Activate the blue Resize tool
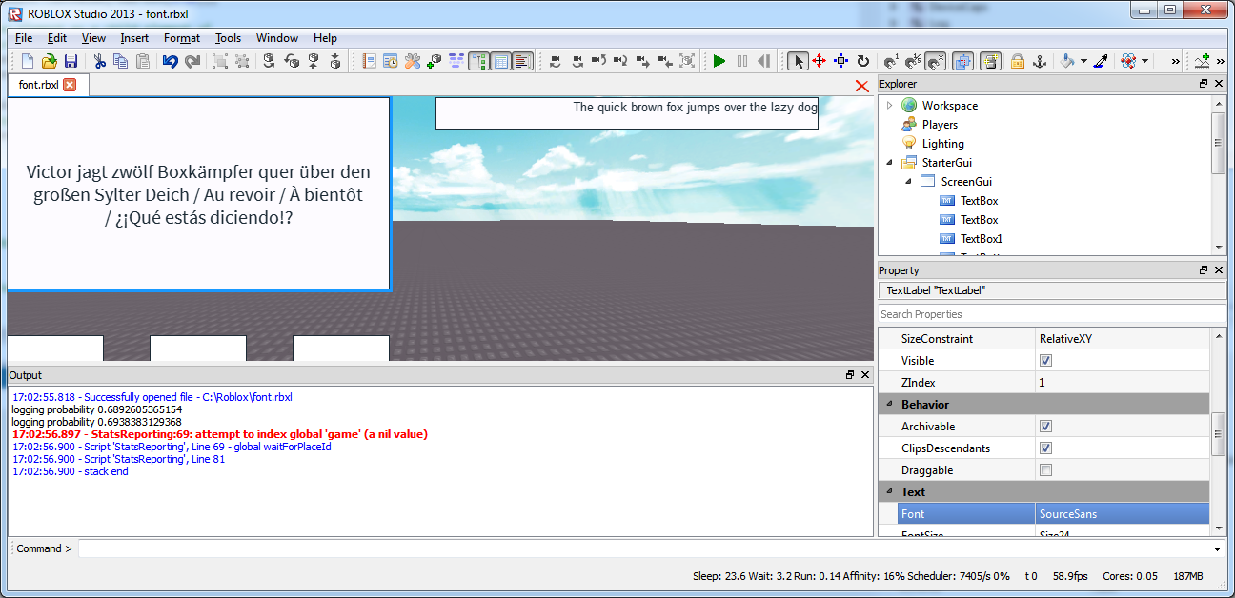 point(840,61)
